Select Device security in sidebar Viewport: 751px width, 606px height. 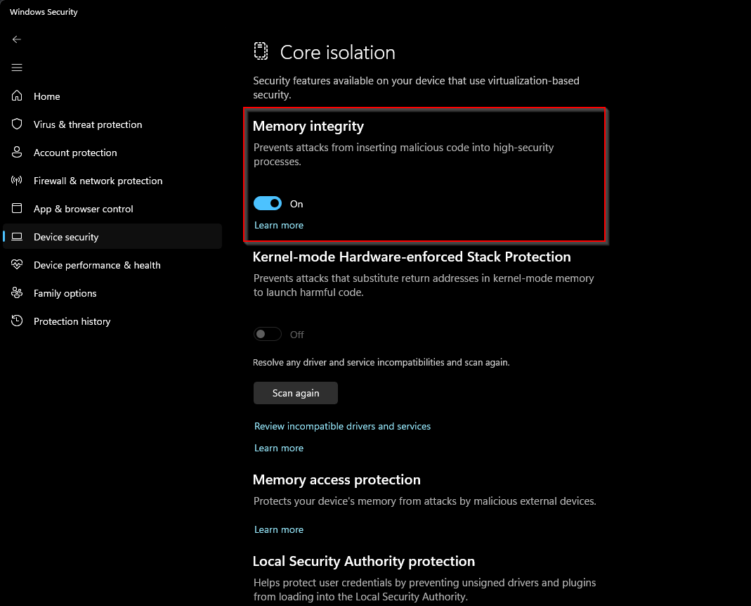point(66,237)
